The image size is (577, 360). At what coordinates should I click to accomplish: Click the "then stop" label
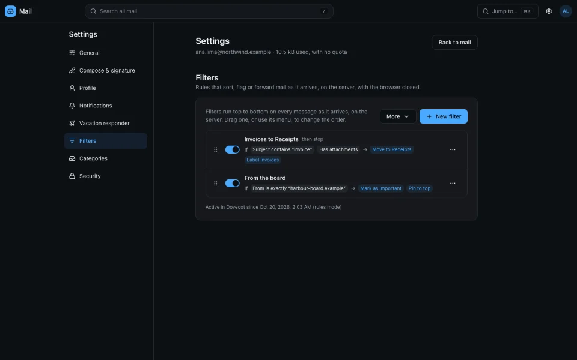coord(313,139)
